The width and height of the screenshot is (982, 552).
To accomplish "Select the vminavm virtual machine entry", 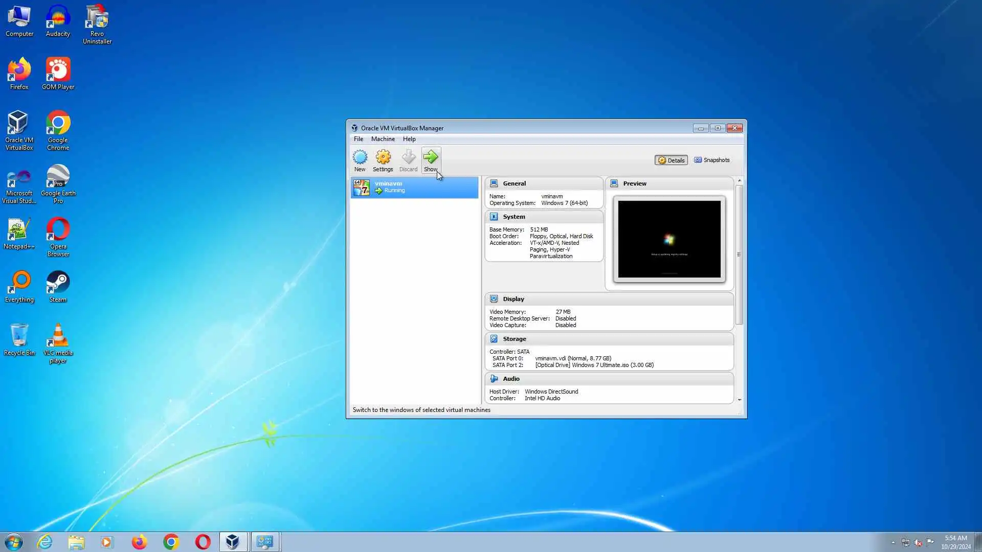I will [x=414, y=187].
